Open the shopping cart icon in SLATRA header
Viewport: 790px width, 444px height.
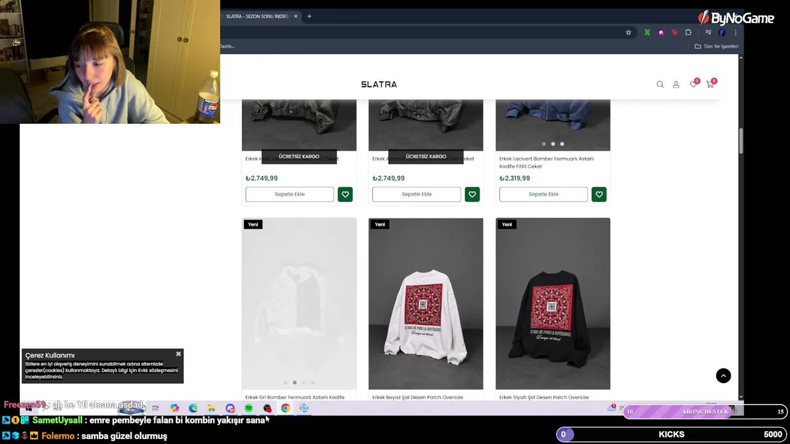coord(710,84)
